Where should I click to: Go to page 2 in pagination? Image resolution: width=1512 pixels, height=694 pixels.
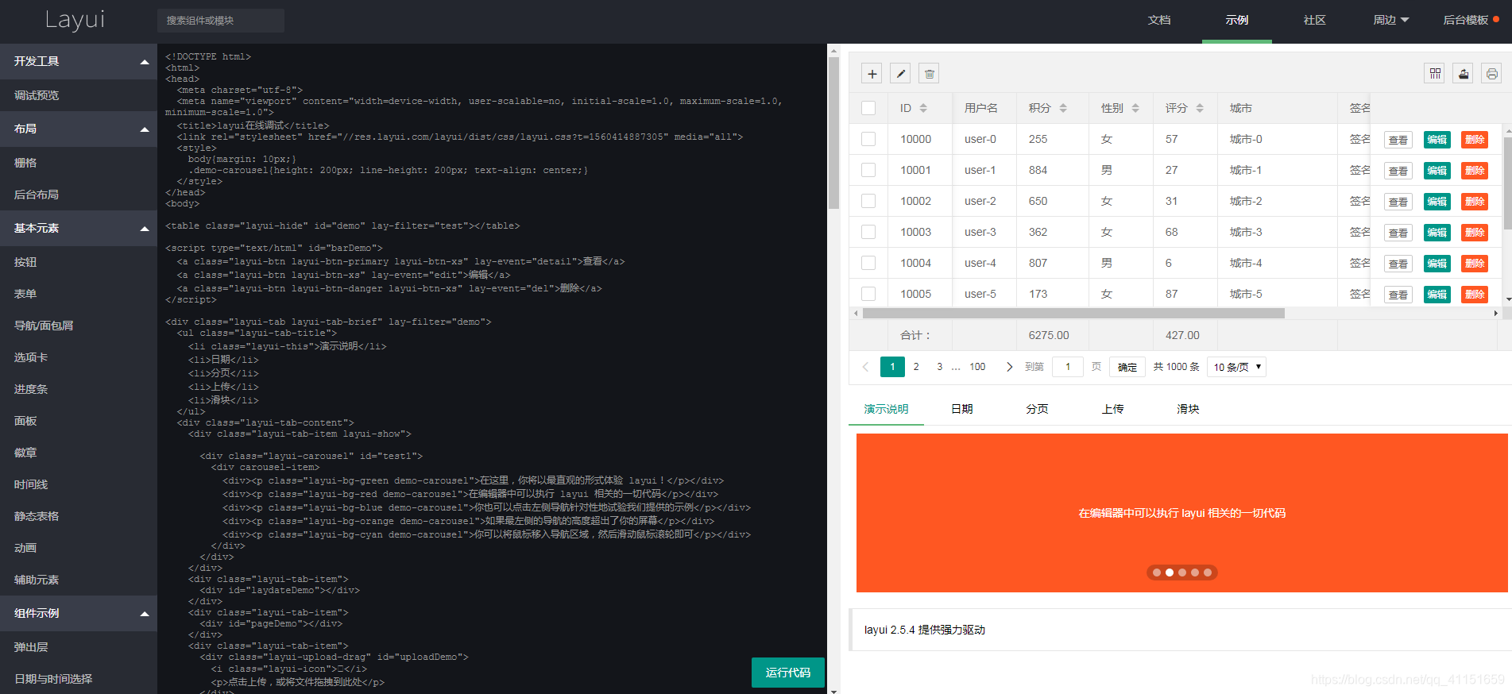click(x=916, y=367)
